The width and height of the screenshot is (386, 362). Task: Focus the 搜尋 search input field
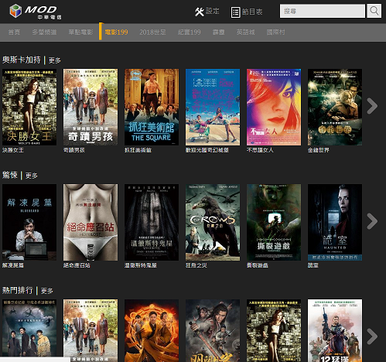coord(323,11)
